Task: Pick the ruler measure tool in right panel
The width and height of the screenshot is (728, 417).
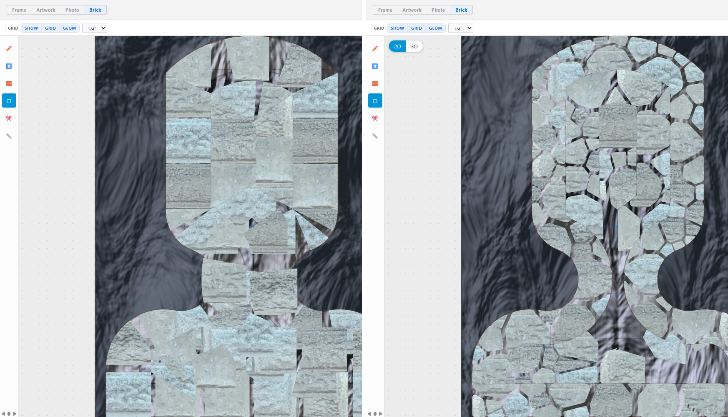Action: [375, 136]
